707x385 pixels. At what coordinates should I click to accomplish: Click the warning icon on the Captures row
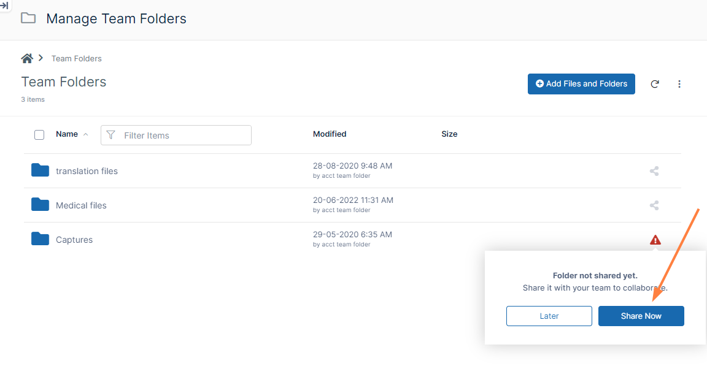[x=655, y=240]
